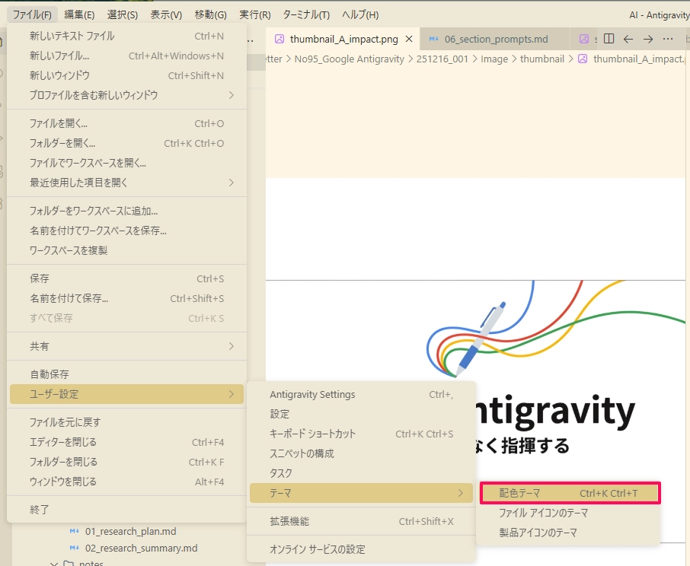The width and height of the screenshot is (690, 566).
Task: Open the 移動(G) menu
Action: [x=210, y=14]
